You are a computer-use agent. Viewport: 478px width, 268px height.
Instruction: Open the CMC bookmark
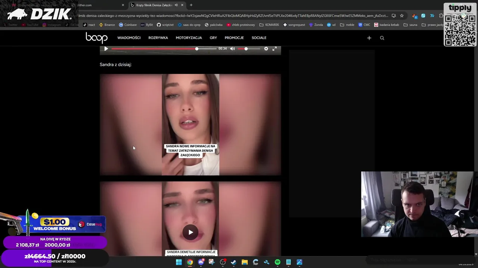click(364, 25)
